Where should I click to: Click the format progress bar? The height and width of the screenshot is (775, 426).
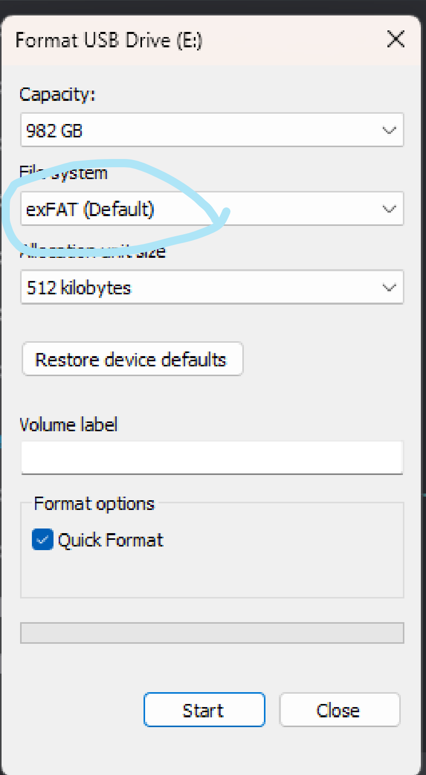click(x=211, y=633)
